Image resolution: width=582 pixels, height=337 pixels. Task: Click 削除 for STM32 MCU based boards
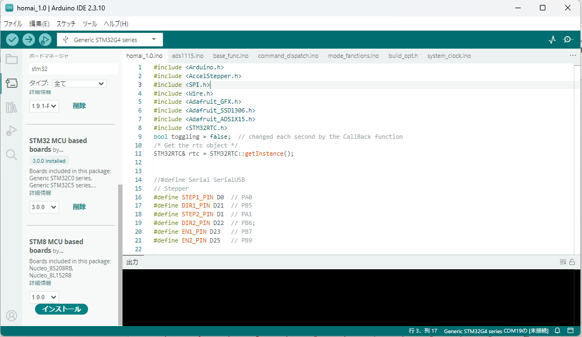click(x=79, y=206)
